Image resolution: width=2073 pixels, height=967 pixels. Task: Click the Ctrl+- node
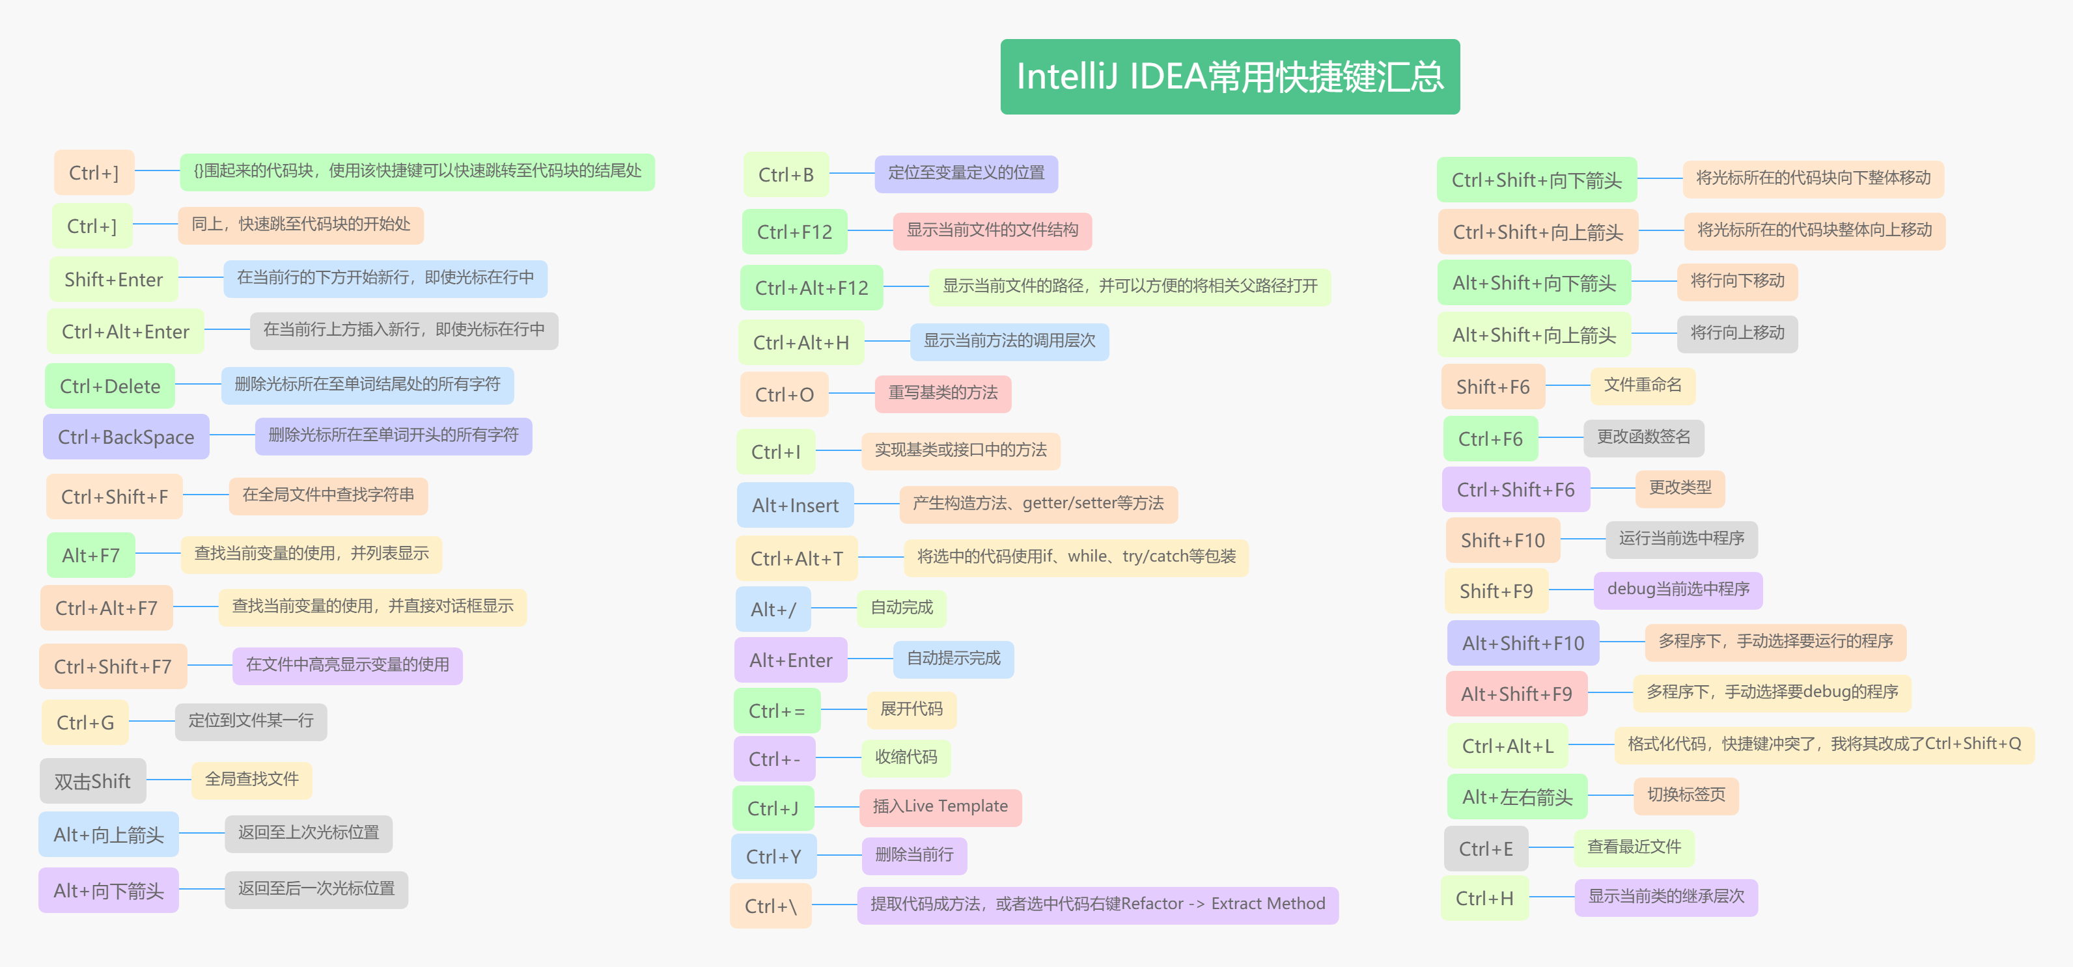tap(774, 759)
